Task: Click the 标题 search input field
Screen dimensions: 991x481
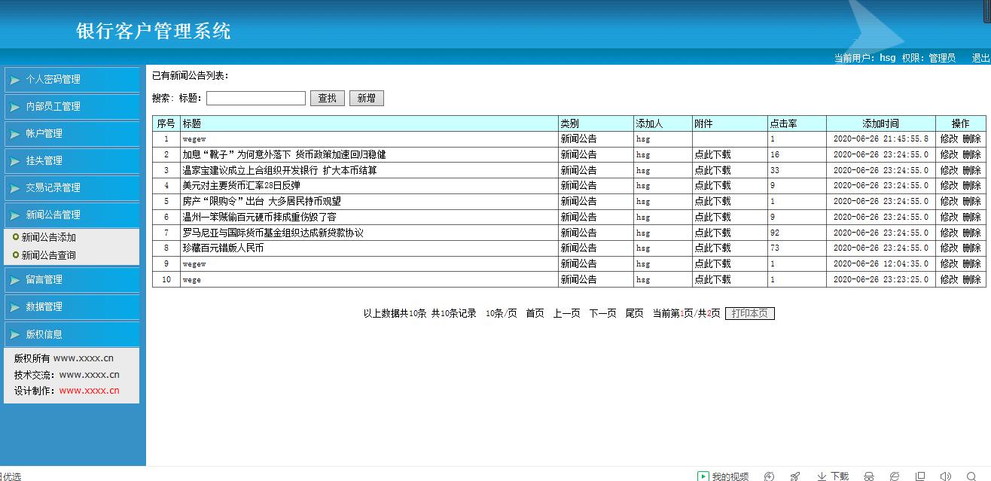Action: pyautogui.click(x=256, y=98)
